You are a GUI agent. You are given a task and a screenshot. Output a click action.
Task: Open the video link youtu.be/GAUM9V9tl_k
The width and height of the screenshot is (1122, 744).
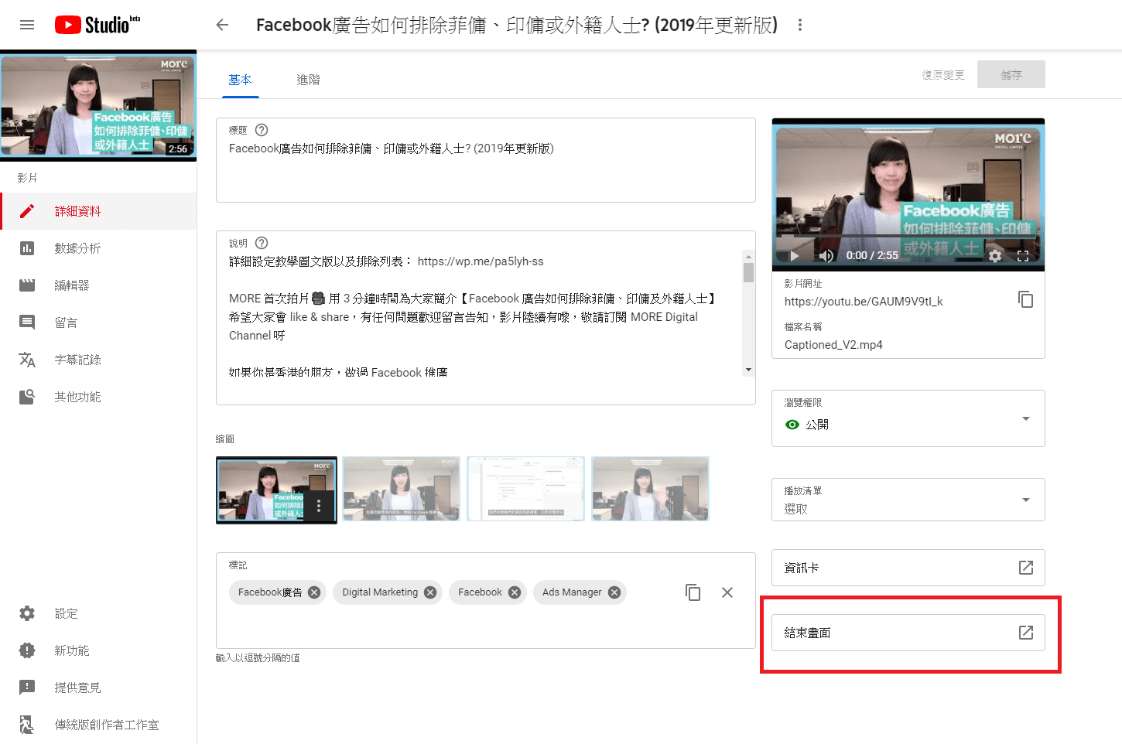pos(864,302)
